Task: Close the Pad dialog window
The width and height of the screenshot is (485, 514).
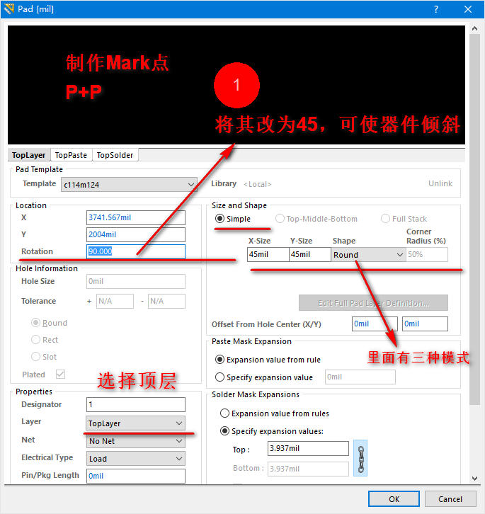Action: coord(468,9)
